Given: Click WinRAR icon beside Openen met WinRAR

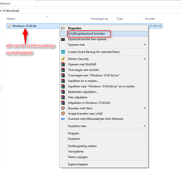Looking at the screenshot, I should (63, 64).
